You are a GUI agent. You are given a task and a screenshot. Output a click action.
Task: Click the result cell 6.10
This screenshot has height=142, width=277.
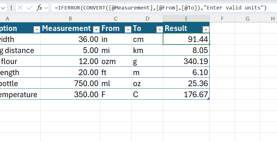coord(186,72)
